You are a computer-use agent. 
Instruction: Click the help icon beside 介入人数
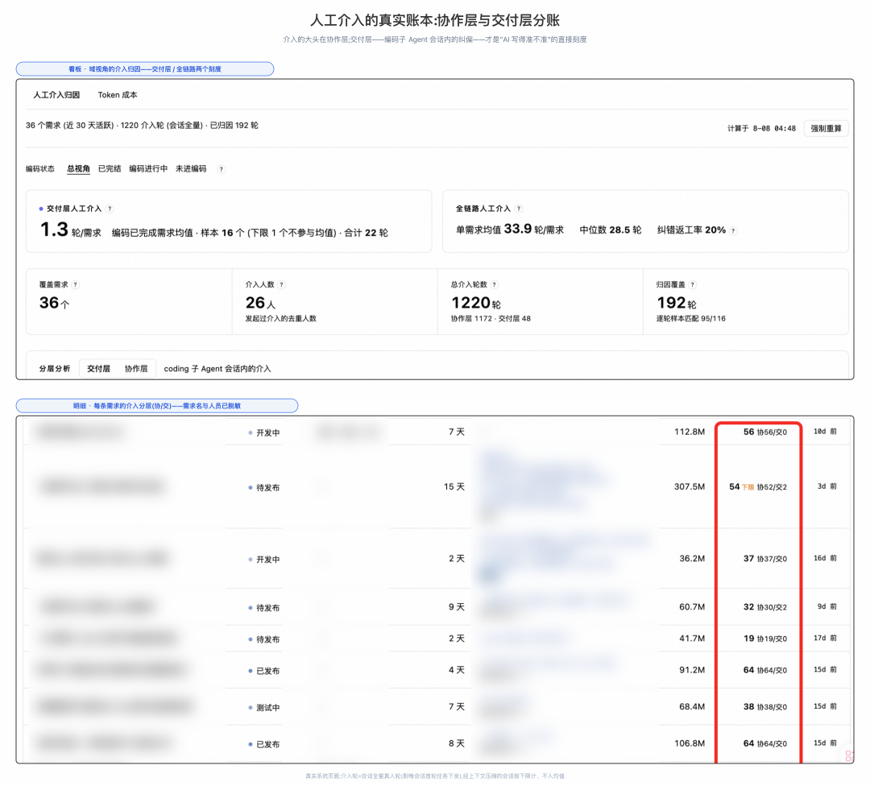pos(282,284)
